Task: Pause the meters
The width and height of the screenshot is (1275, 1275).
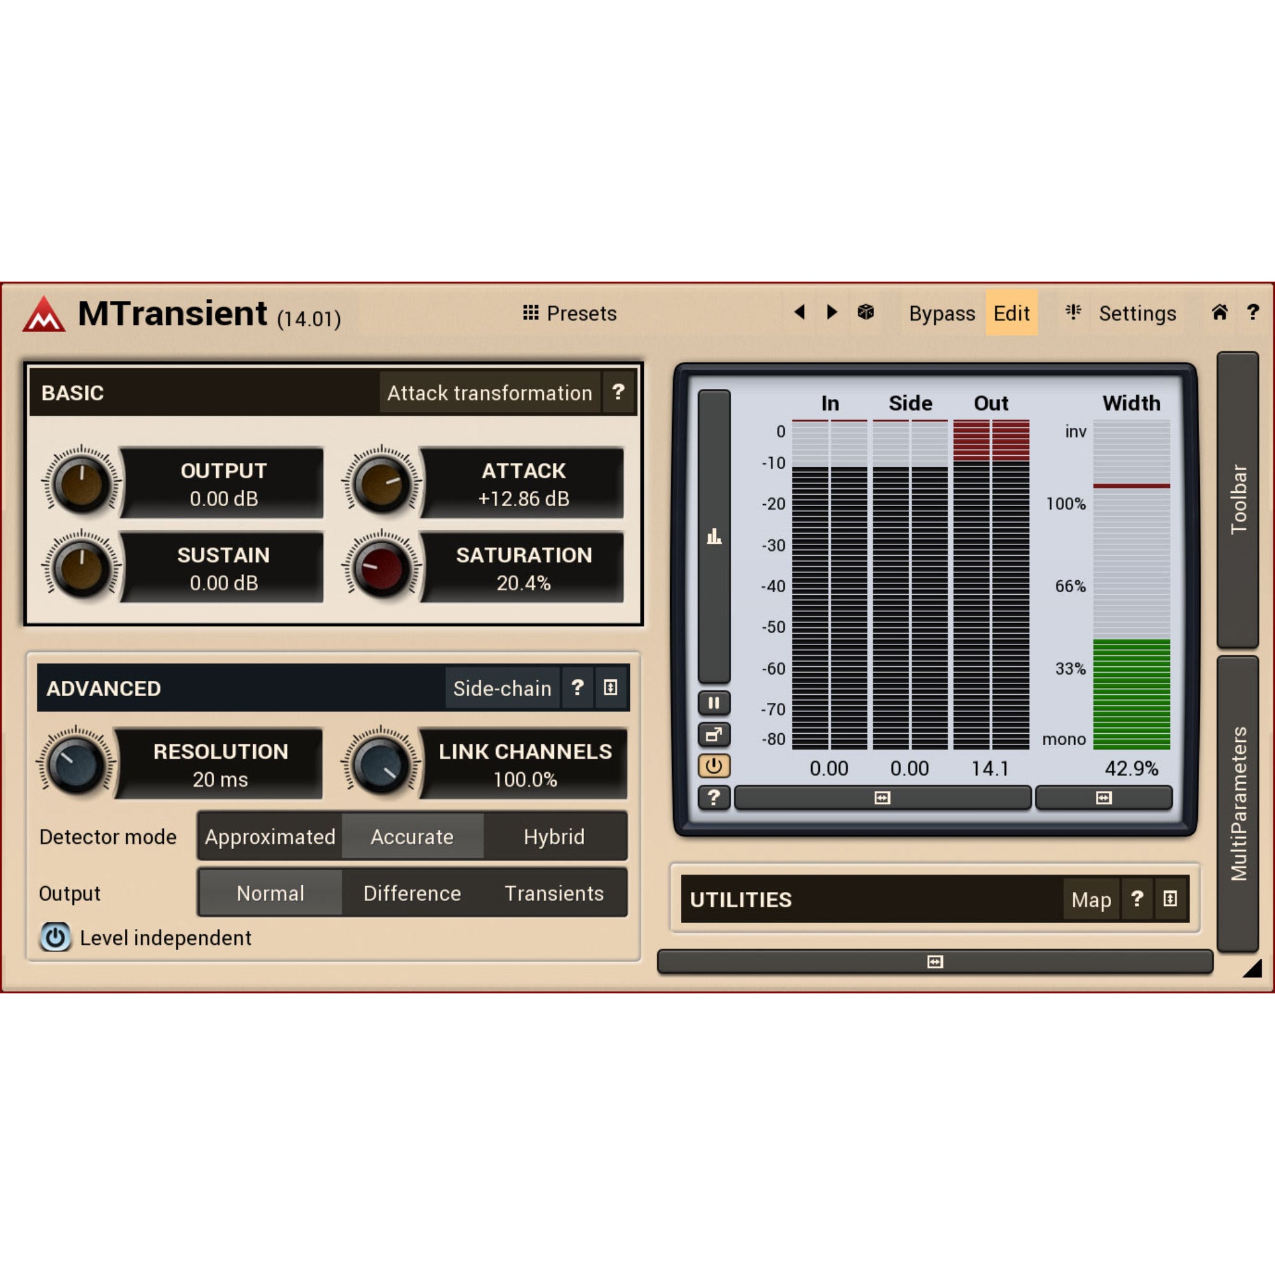Action: 714,703
